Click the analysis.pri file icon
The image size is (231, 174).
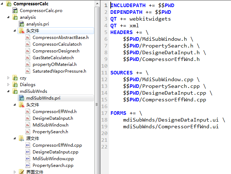21,24
